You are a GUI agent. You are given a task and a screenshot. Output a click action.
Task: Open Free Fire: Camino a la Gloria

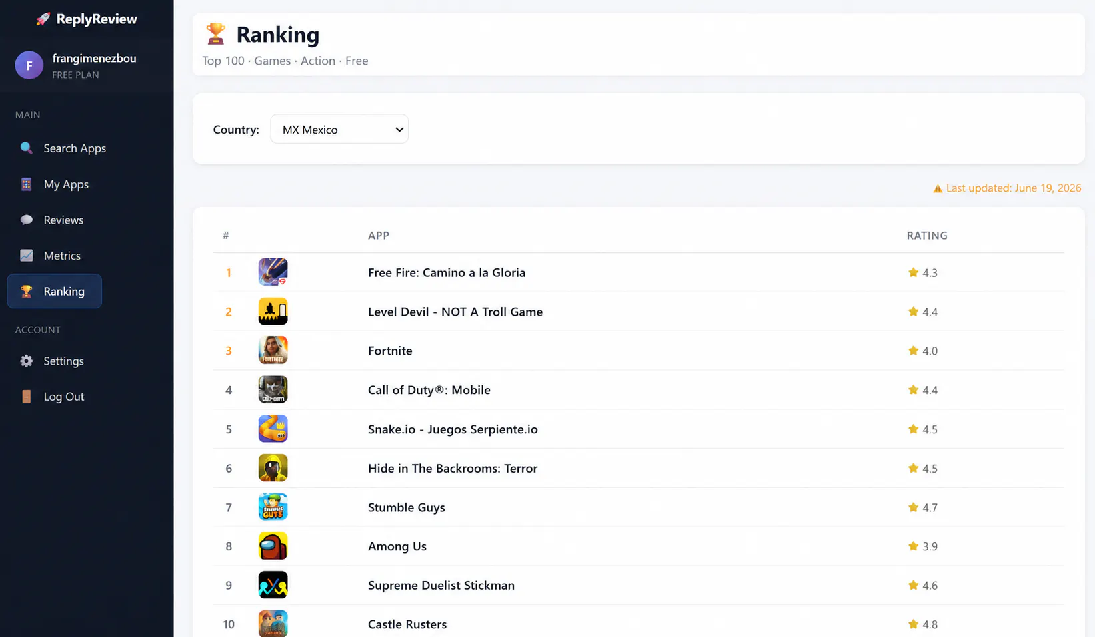[447, 272]
